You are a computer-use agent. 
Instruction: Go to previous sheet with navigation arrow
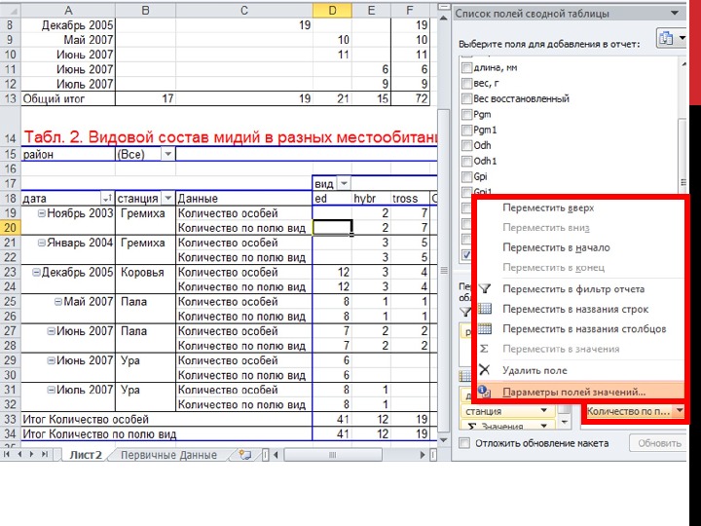pyautogui.click(x=19, y=455)
